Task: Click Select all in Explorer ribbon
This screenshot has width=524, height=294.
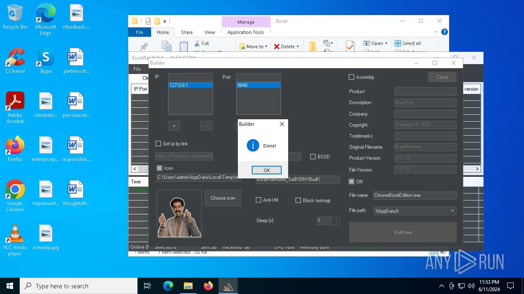Action: click(408, 43)
